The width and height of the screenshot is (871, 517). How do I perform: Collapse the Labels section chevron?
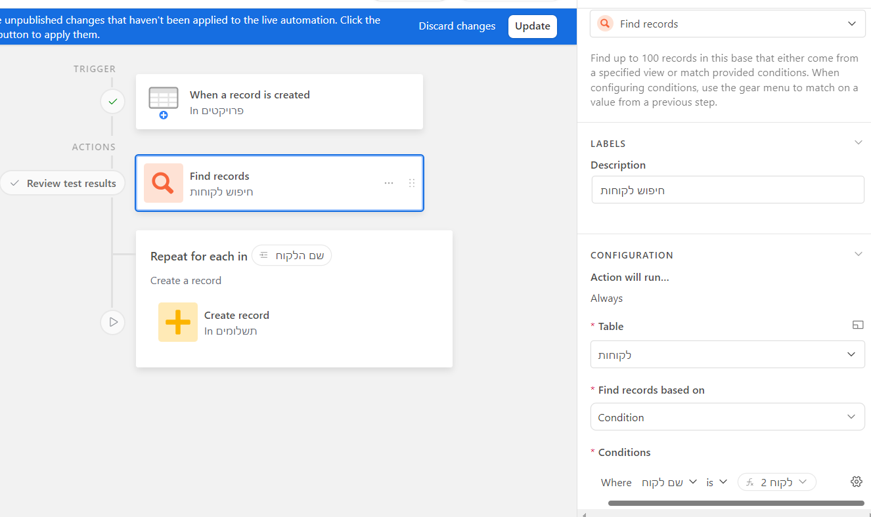click(x=858, y=143)
